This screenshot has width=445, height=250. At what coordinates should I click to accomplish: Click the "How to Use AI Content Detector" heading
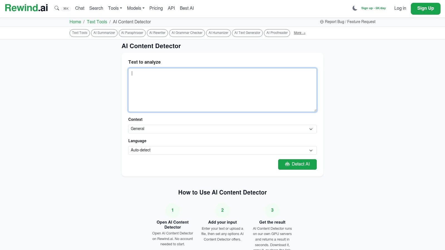click(x=222, y=192)
